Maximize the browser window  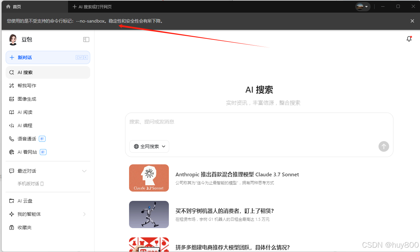(x=398, y=7)
